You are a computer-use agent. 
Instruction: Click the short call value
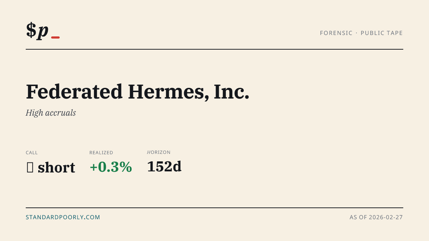56,167
